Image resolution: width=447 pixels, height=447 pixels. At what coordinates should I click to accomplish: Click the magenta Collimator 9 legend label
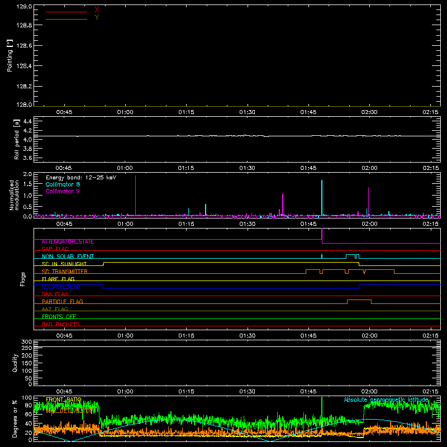coord(63,191)
